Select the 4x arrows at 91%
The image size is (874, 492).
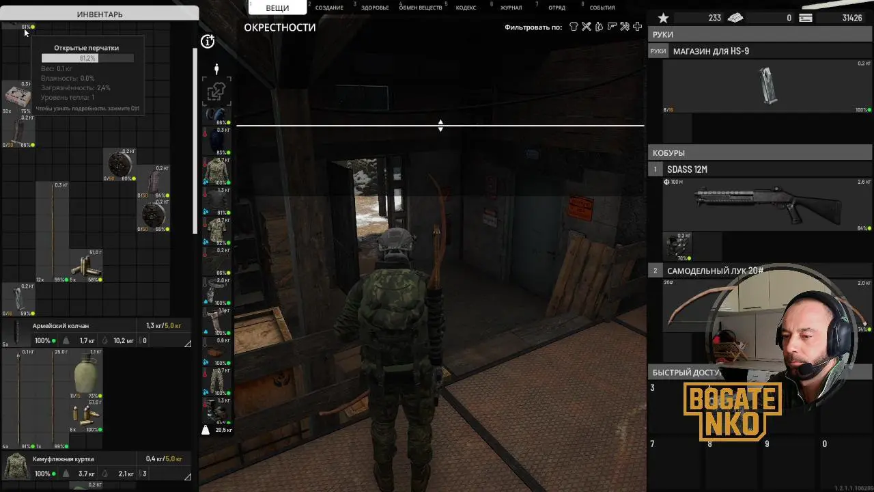tap(18, 398)
